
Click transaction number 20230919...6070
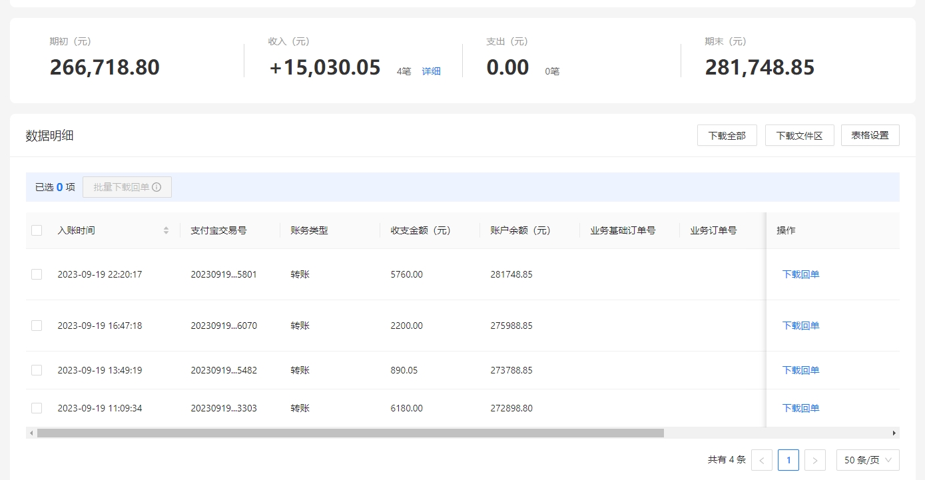(x=224, y=326)
